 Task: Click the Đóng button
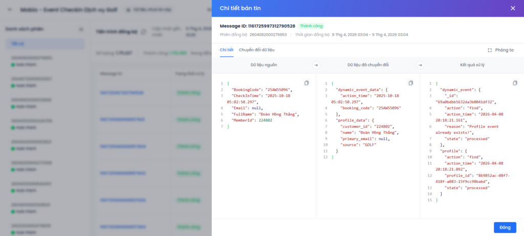pyautogui.click(x=505, y=227)
